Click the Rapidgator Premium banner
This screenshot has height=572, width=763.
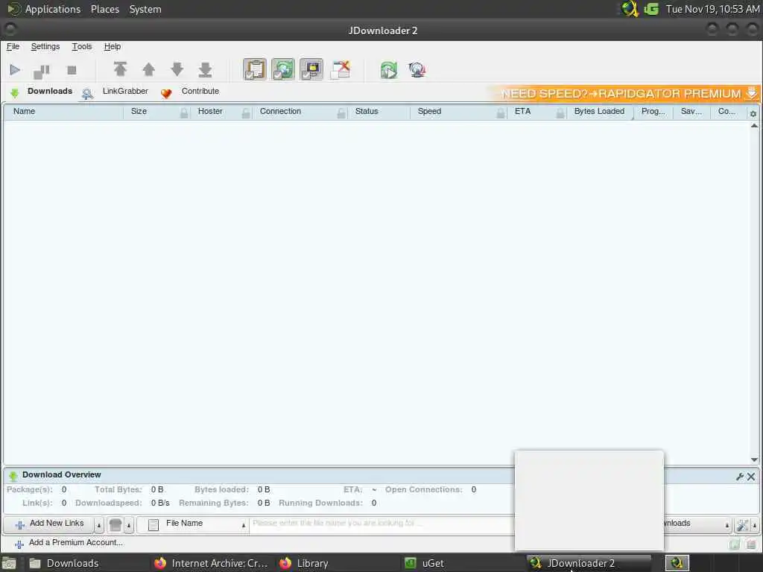(624, 93)
